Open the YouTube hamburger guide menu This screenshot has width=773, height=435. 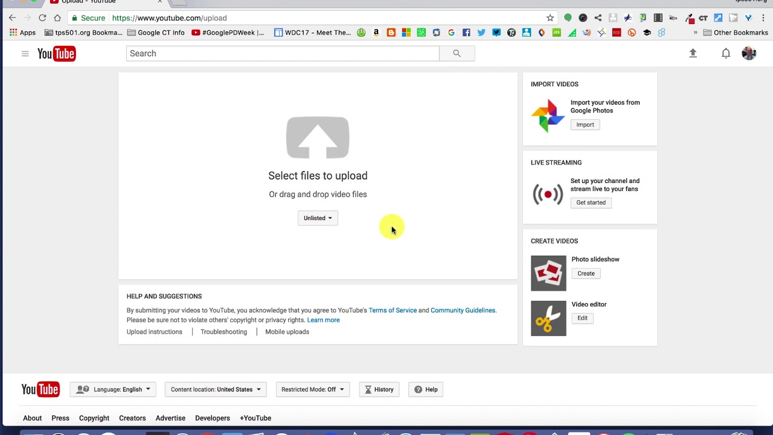25,54
